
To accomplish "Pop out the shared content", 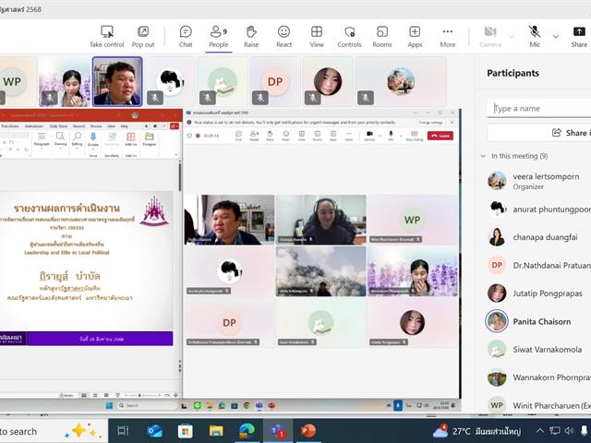I will click(143, 36).
